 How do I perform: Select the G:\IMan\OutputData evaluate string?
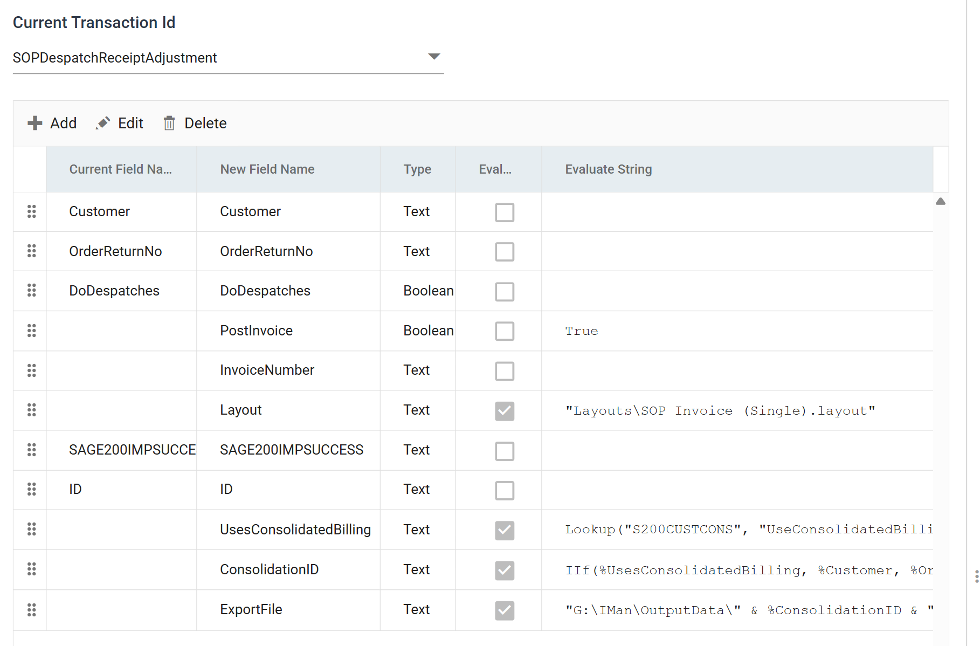[x=749, y=610]
